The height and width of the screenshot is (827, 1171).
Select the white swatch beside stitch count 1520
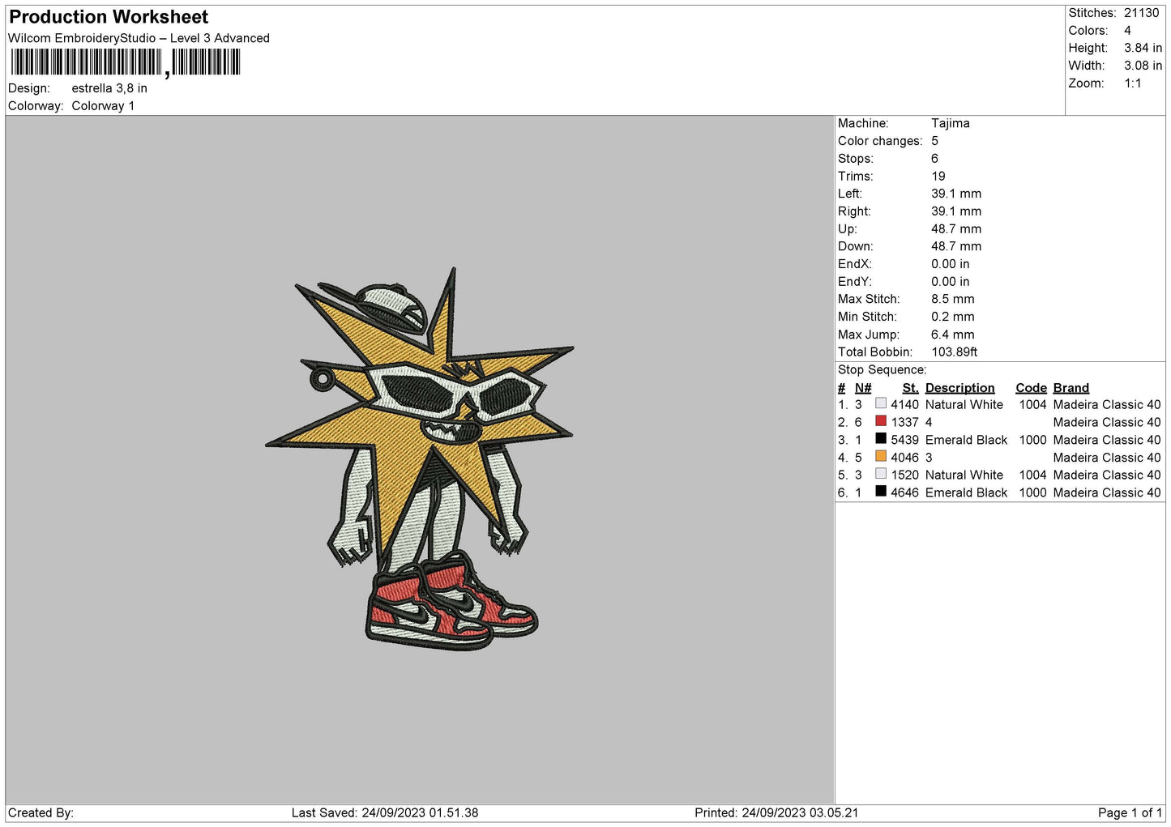click(x=881, y=474)
